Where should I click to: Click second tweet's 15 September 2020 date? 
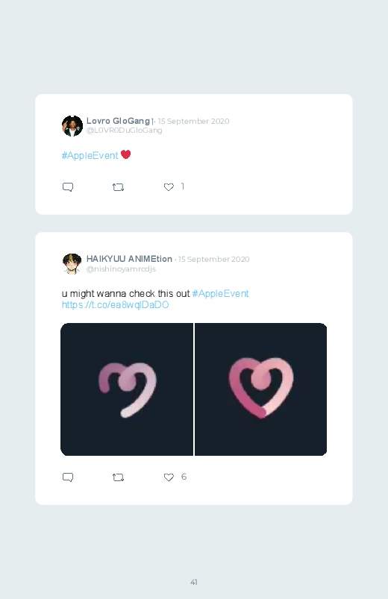[213, 259]
